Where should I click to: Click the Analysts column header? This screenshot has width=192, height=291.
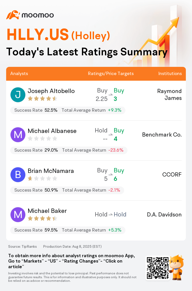click(19, 74)
